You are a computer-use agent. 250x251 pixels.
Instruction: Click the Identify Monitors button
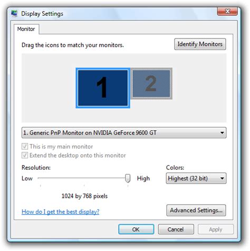point(200,44)
